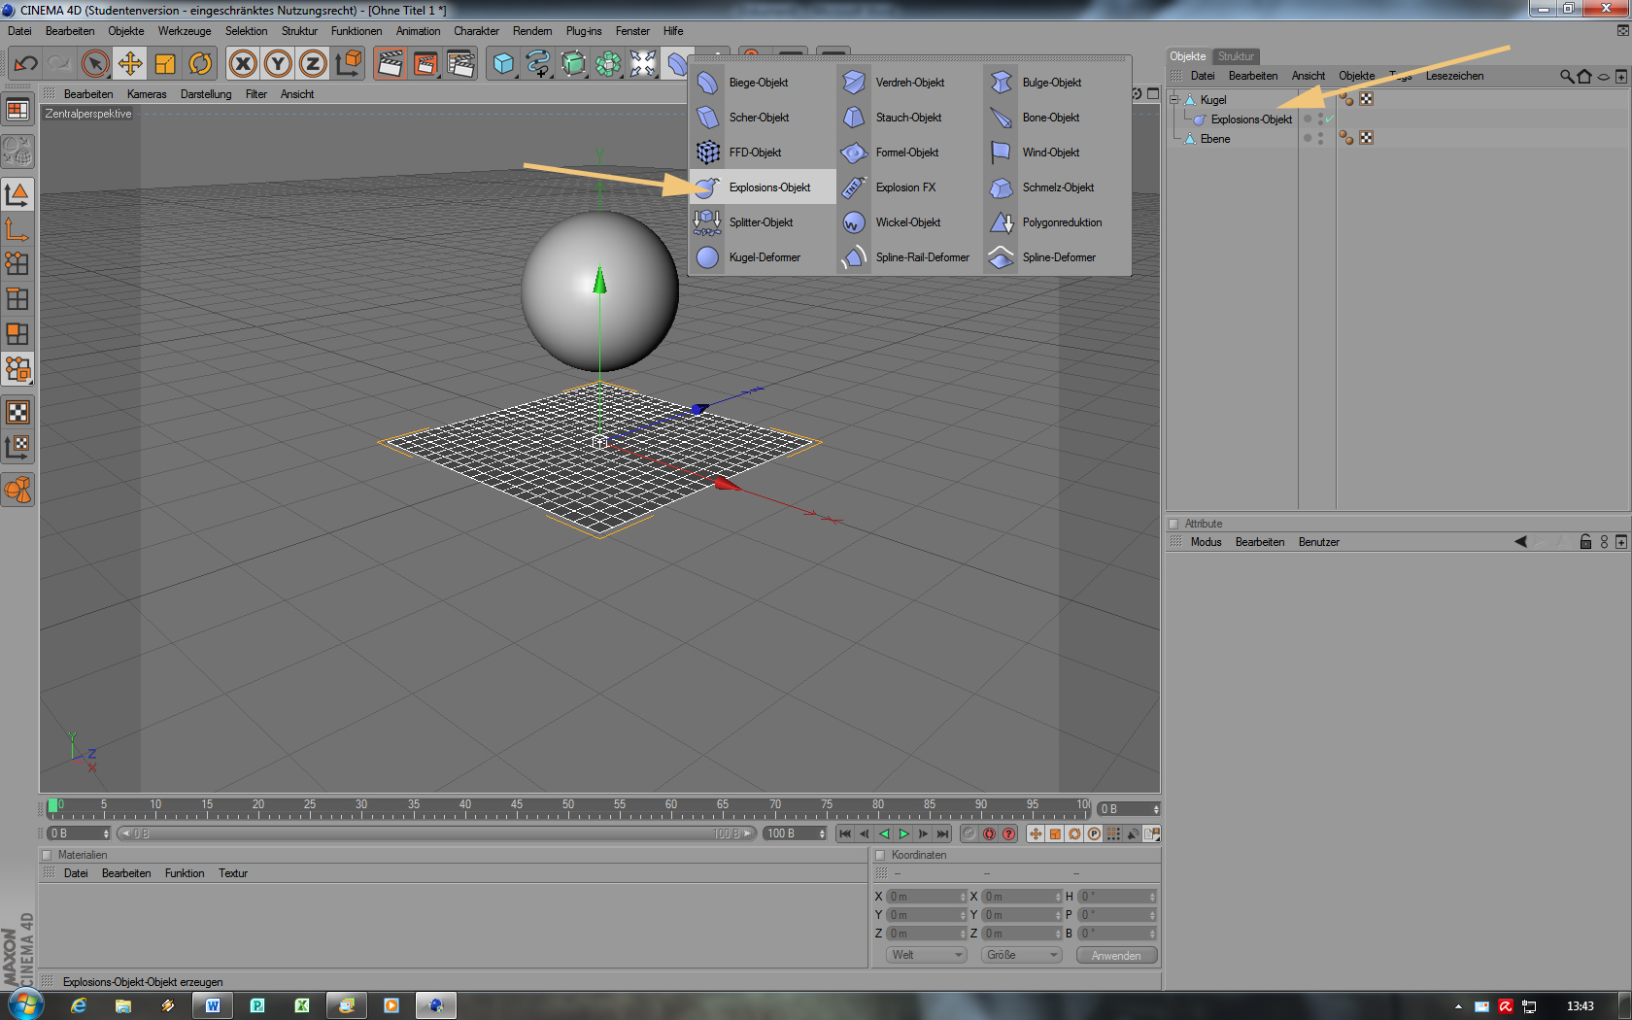1632x1020 pixels.
Task: Collapse the Kugel tree node
Action: click(x=1174, y=99)
